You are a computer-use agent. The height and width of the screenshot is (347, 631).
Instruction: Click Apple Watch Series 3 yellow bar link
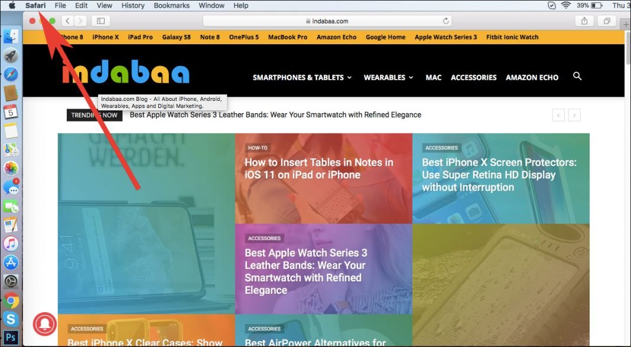pos(446,37)
